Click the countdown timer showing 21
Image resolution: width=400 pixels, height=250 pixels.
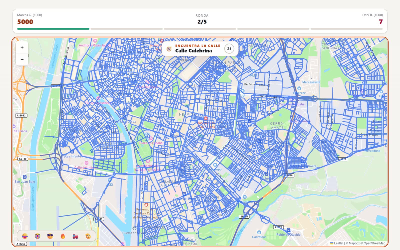[x=229, y=49]
